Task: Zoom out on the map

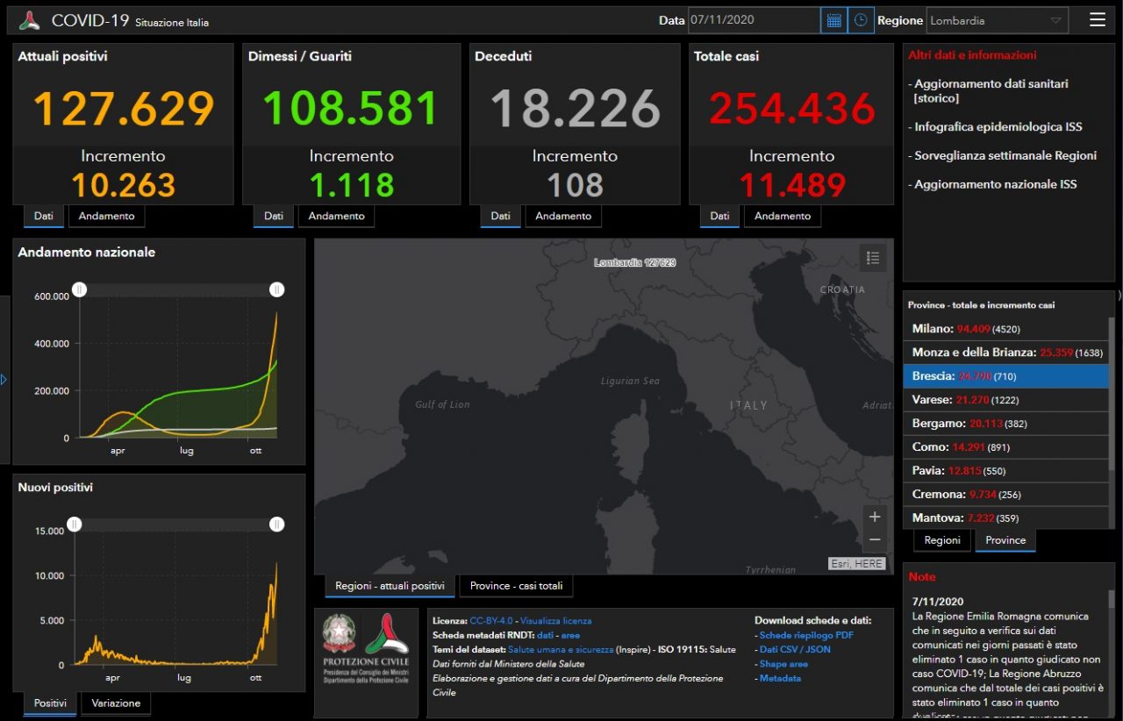Action: point(874,539)
